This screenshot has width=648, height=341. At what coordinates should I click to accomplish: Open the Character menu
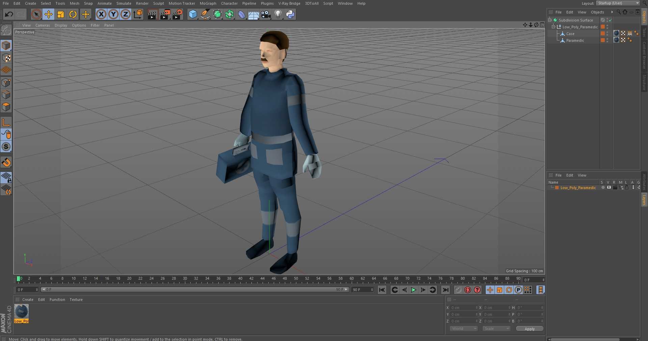pyautogui.click(x=229, y=3)
